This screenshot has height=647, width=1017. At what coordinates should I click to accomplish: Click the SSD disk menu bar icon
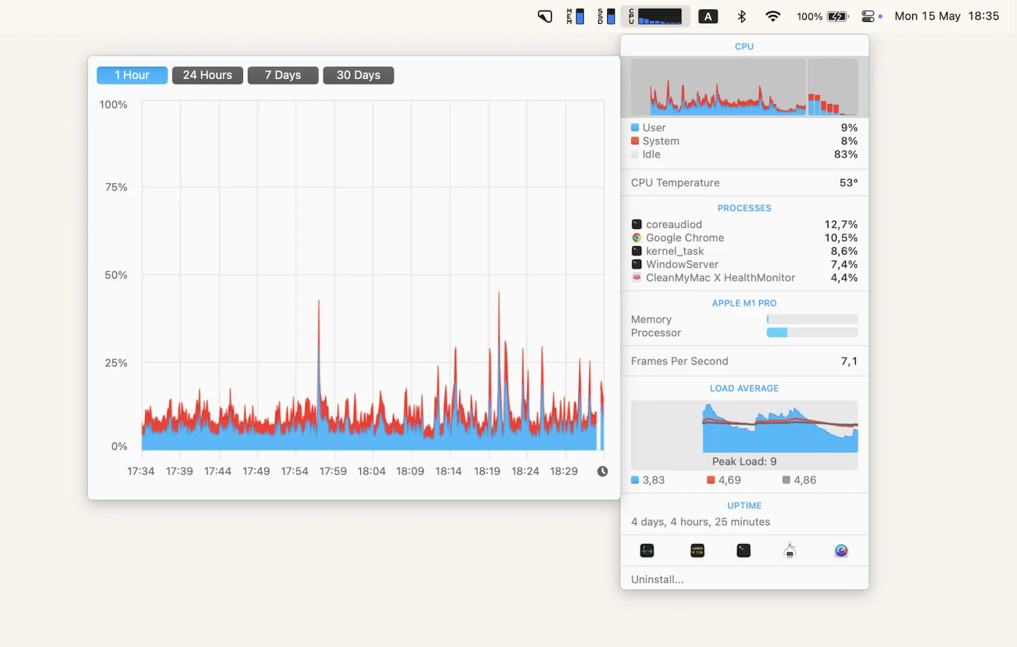[x=606, y=16]
